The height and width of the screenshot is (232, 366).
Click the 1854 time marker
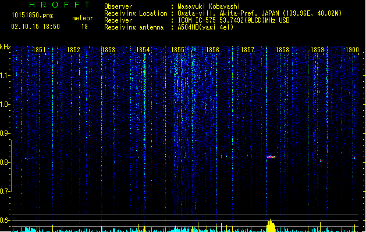coord(143,50)
